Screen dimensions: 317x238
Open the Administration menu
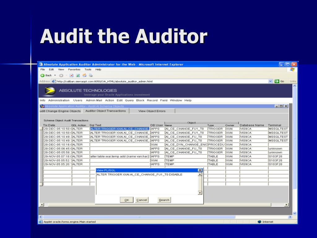coord(59,100)
